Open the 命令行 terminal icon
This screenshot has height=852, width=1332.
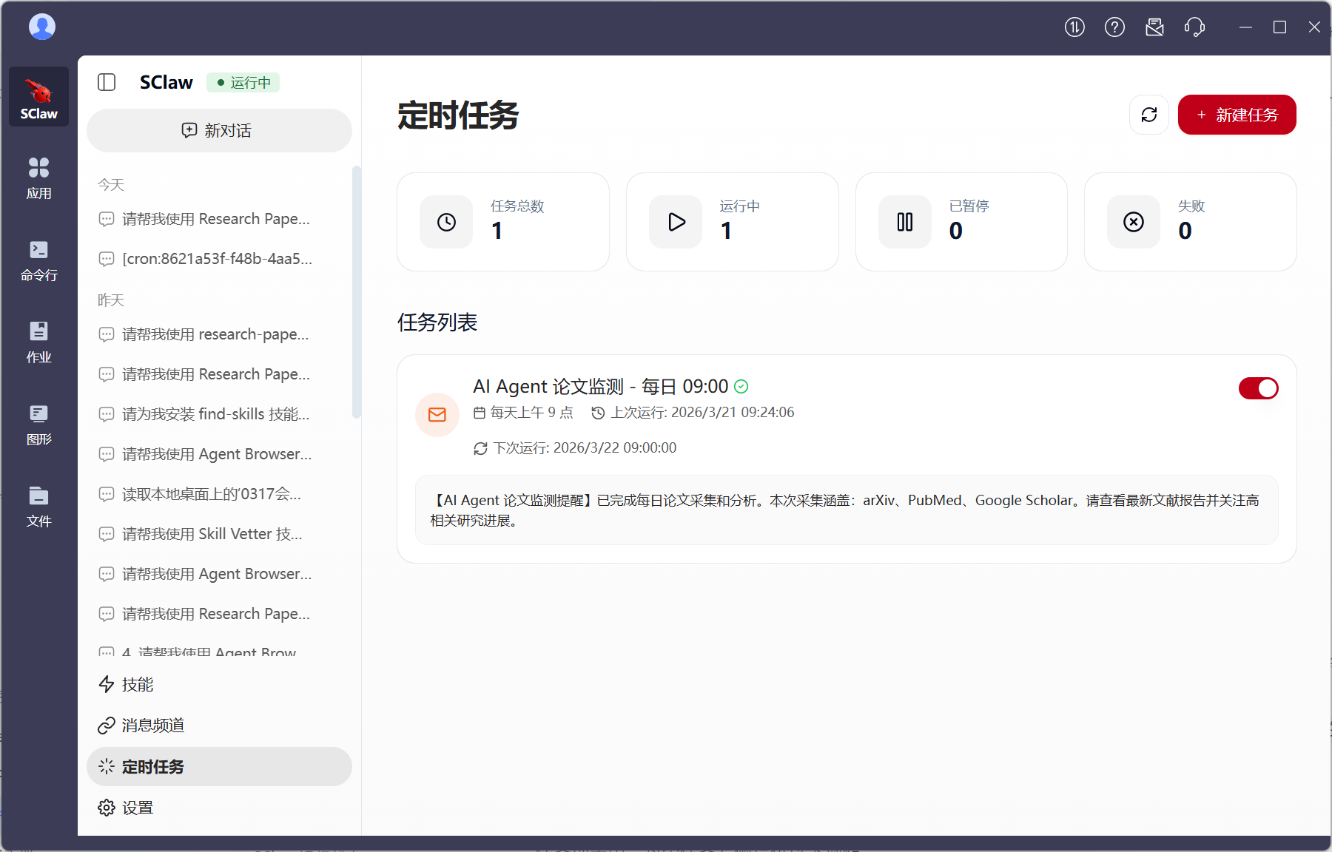click(x=38, y=260)
